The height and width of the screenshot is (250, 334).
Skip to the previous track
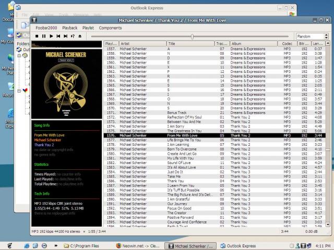tap(58, 36)
